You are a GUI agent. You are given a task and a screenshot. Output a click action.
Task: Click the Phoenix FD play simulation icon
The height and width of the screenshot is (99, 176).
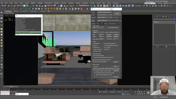coord(33,9)
